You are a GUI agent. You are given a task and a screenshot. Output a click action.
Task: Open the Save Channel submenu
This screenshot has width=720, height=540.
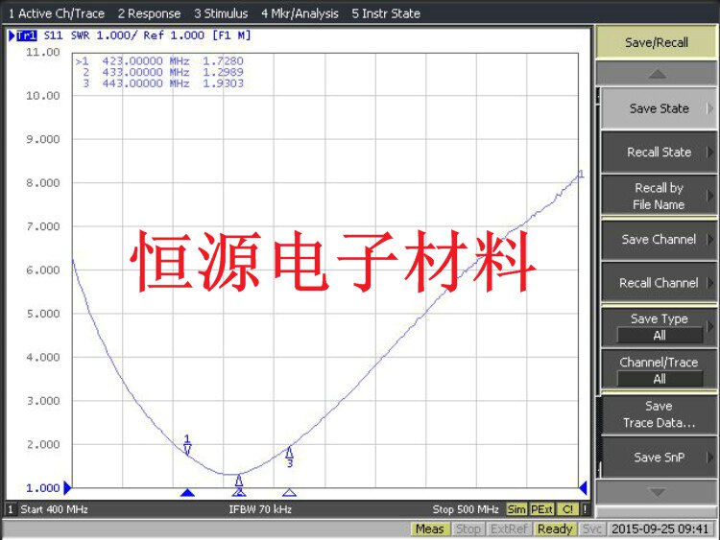[x=659, y=240]
